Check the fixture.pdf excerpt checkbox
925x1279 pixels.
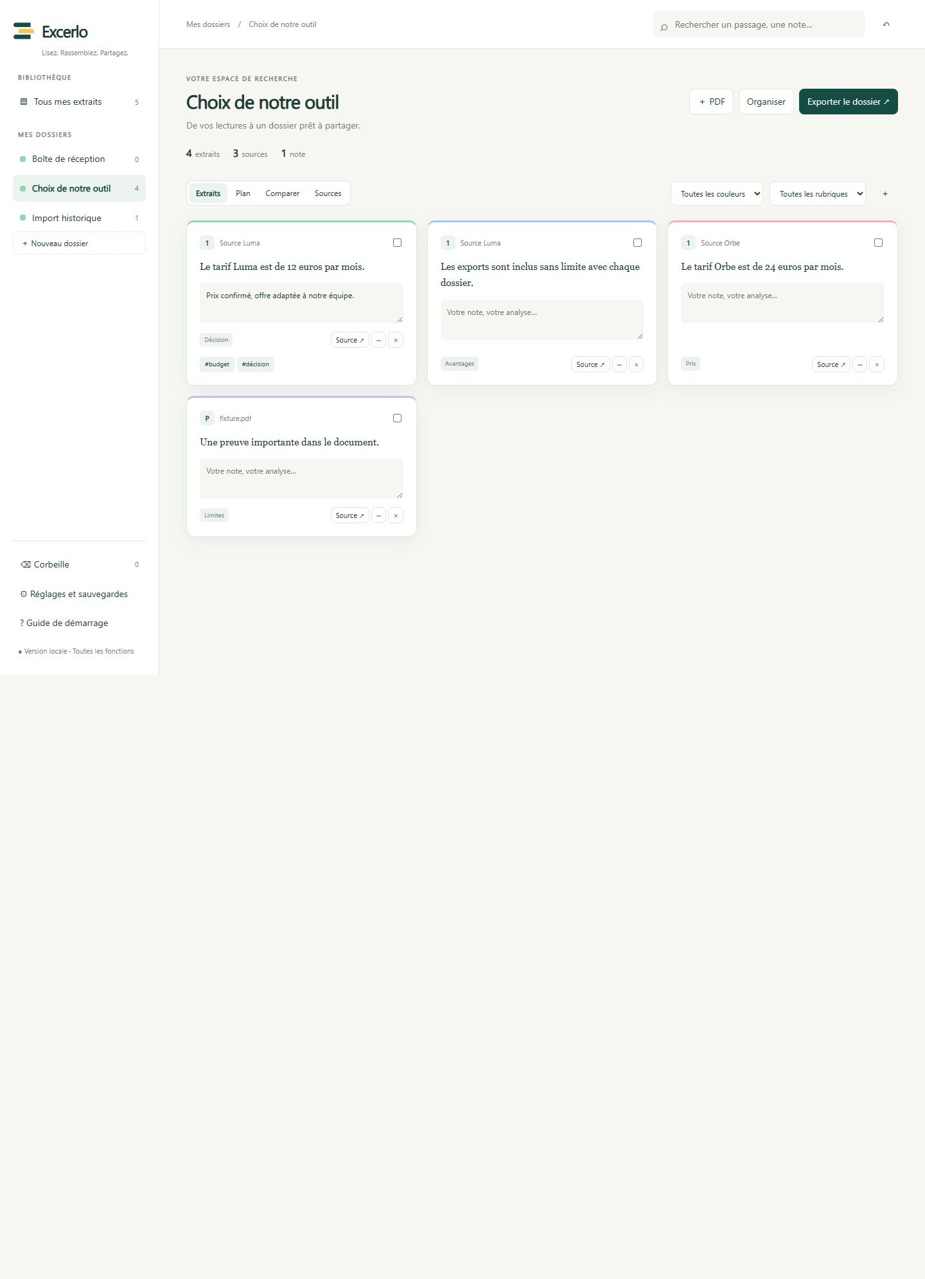[397, 418]
